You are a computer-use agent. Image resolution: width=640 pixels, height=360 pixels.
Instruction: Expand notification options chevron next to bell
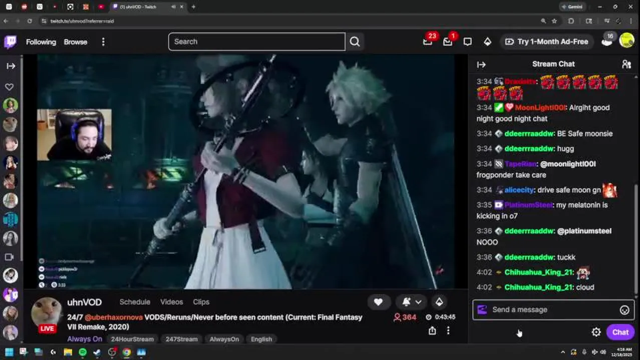pyautogui.click(x=418, y=302)
